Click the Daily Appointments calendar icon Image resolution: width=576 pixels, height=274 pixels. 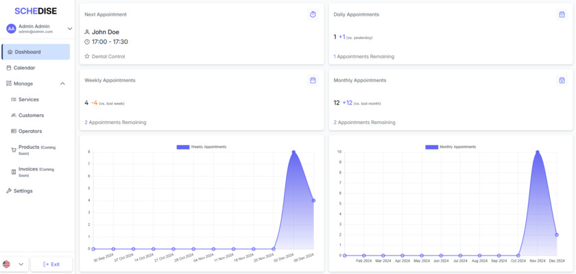point(562,14)
